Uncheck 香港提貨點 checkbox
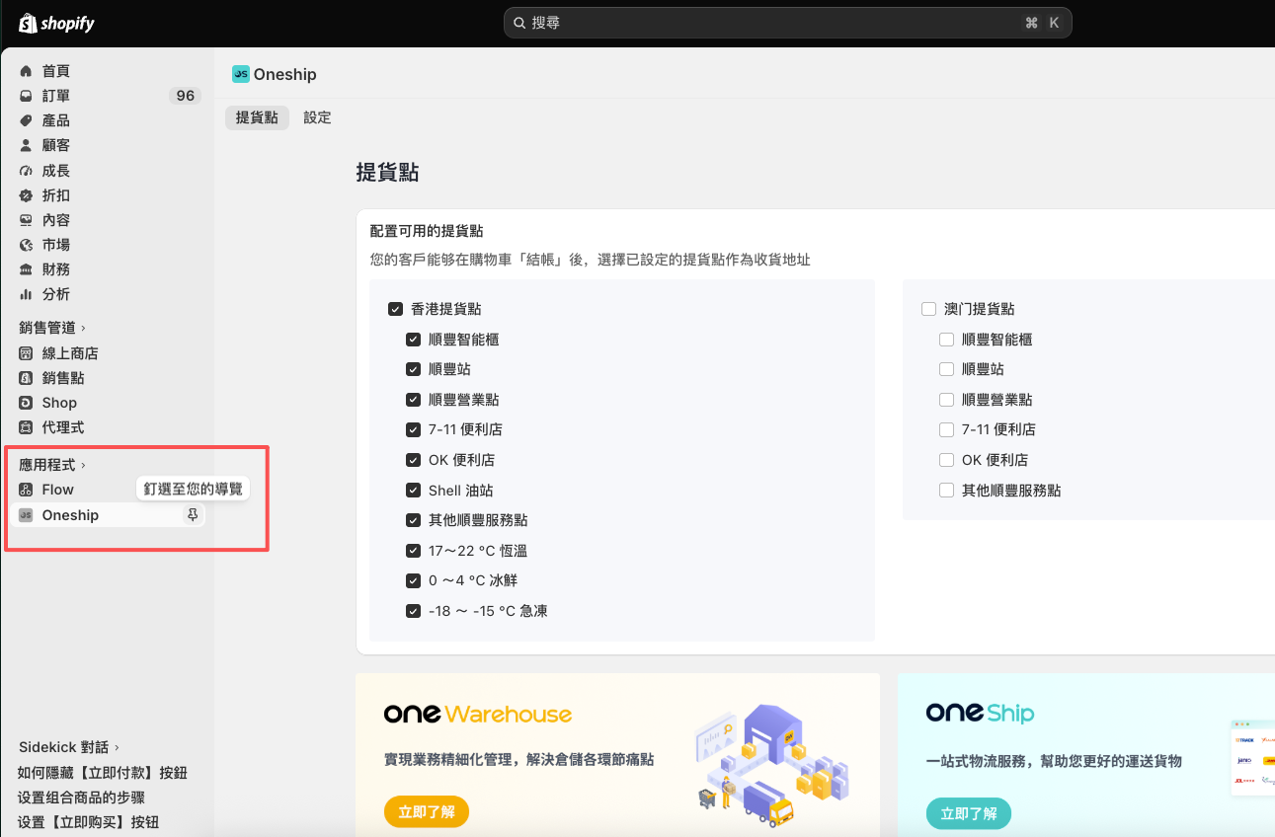The height and width of the screenshot is (837, 1275). 396,309
